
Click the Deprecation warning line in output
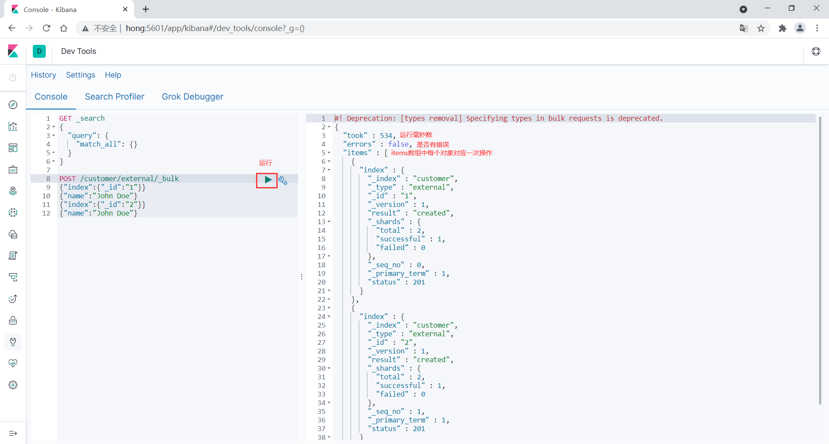click(499, 118)
